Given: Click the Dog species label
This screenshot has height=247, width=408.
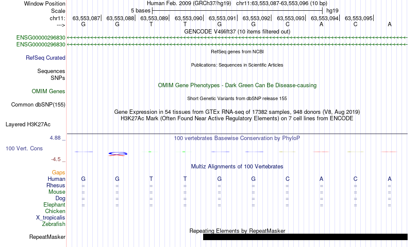Looking at the screenshot, I should pos(61,198).
